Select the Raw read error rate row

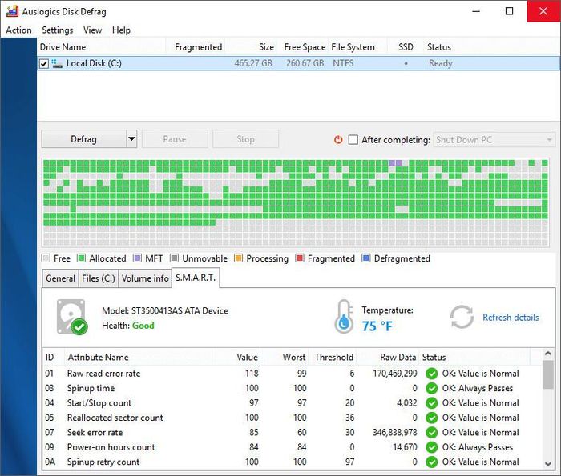click(292, 374)
